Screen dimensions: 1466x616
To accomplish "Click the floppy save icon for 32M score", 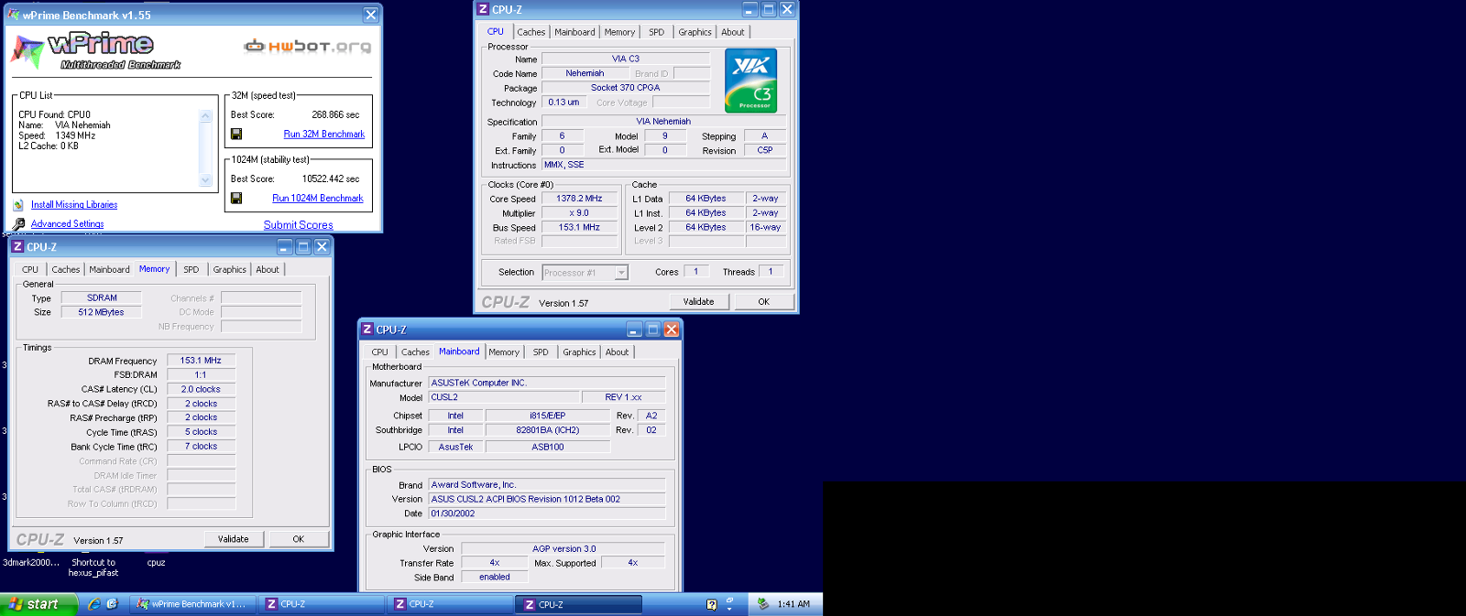I will coord(236,134).
